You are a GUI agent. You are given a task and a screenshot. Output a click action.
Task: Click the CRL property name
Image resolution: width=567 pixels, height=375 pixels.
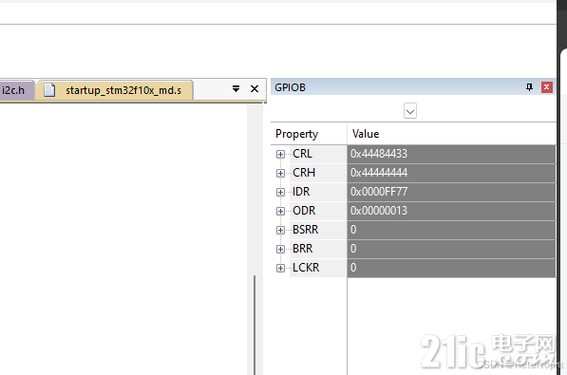coord(302,154)
